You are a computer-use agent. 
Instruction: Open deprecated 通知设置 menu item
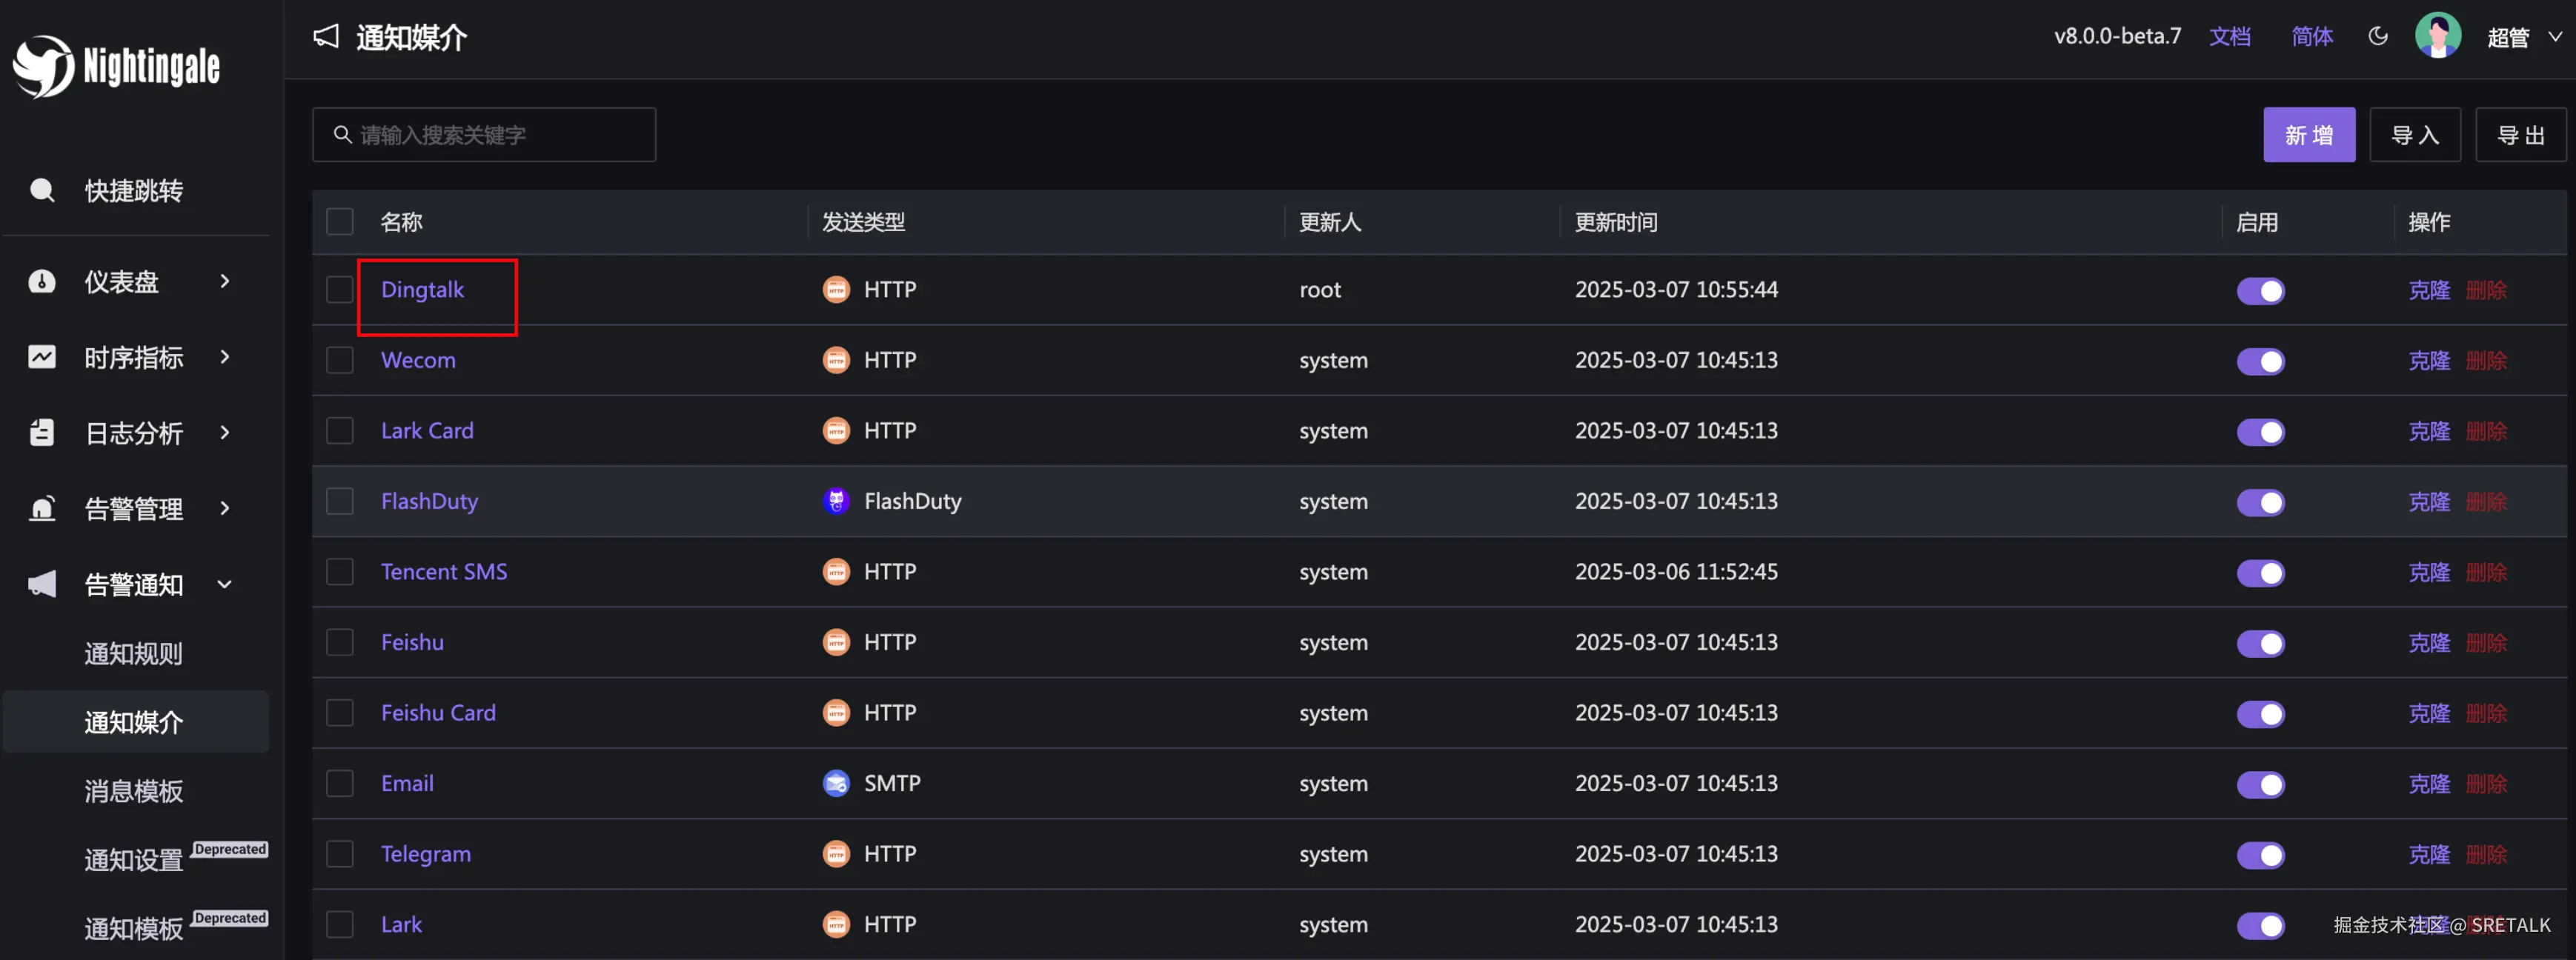(x=134, y=859)
